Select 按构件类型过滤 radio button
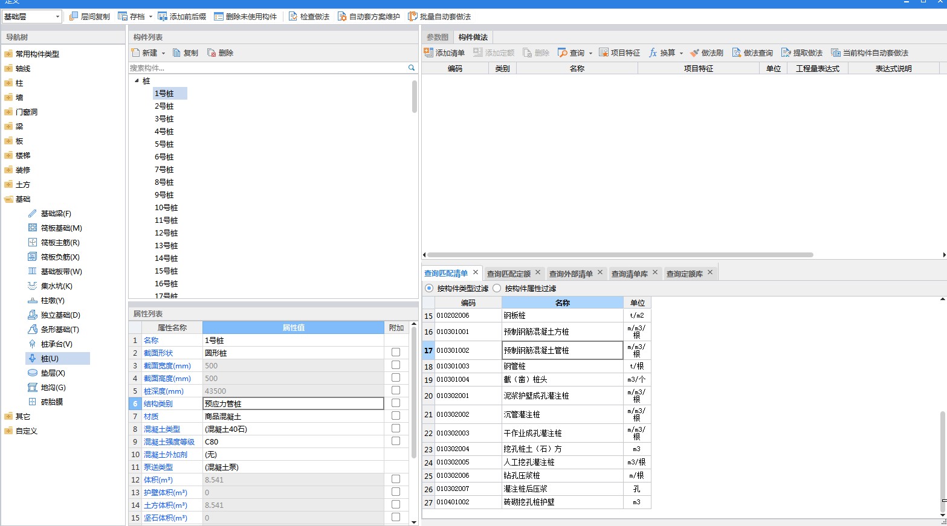The image size is (947, 526). coord(429,288)
